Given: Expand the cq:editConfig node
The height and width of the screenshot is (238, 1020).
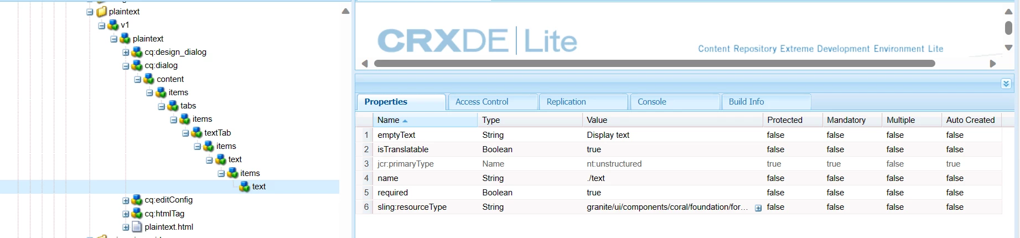Looking at the screenshot, I should click(x=126, y=200).
